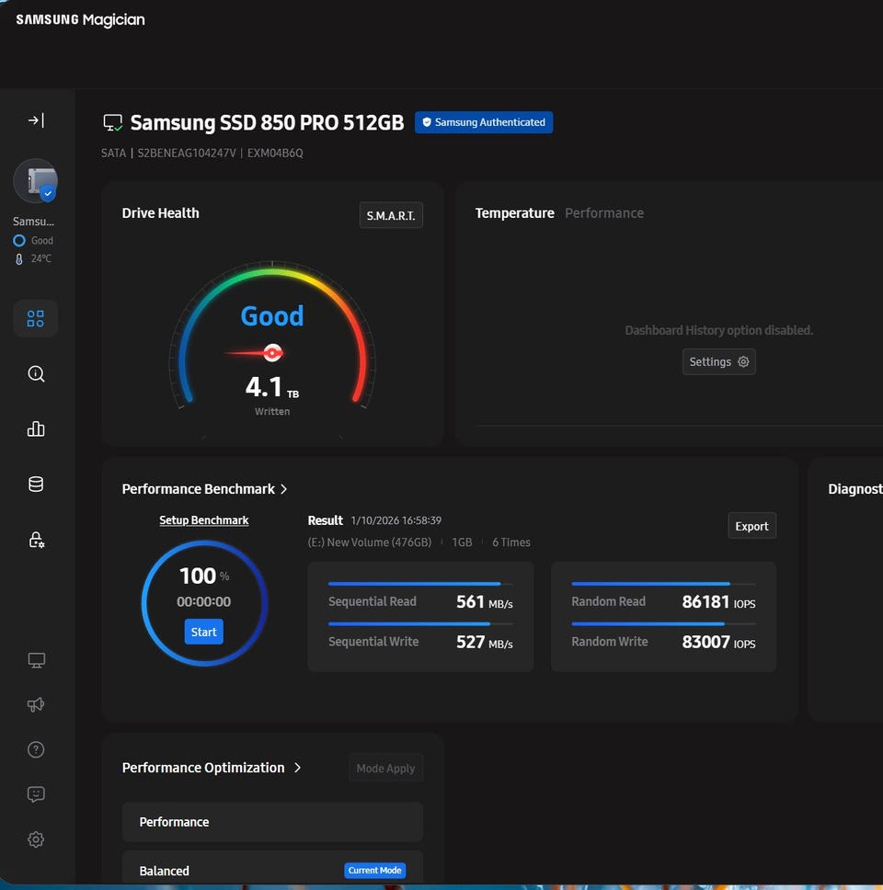The image size is (883, 890).
Task: Switch to the Performance tab
Action: pos(603,213)
